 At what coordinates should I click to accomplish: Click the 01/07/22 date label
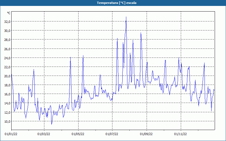(x=112, y=134)
